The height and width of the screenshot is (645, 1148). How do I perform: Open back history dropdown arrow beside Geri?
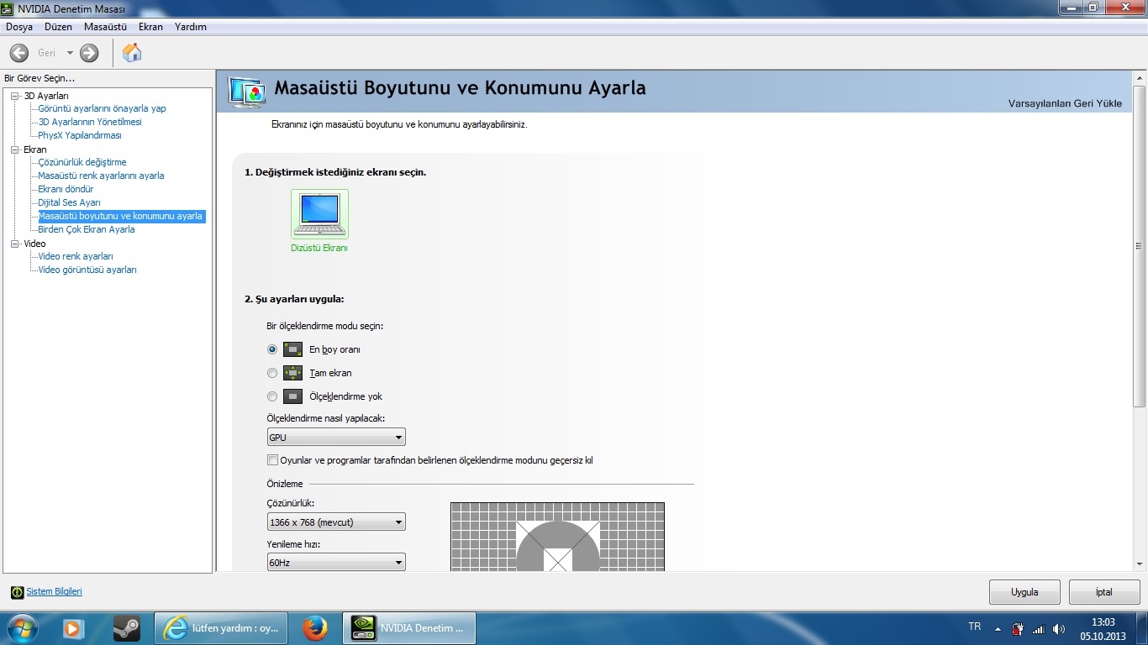pos(70,53)
